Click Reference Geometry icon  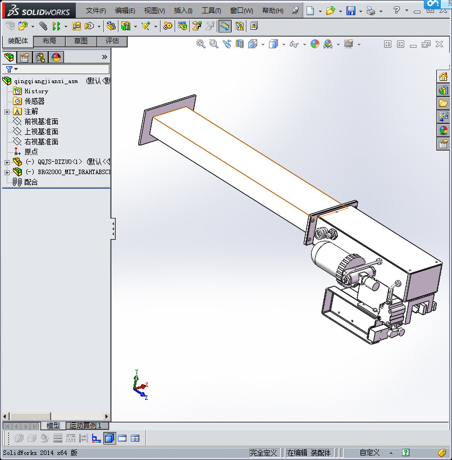point(146,26)
